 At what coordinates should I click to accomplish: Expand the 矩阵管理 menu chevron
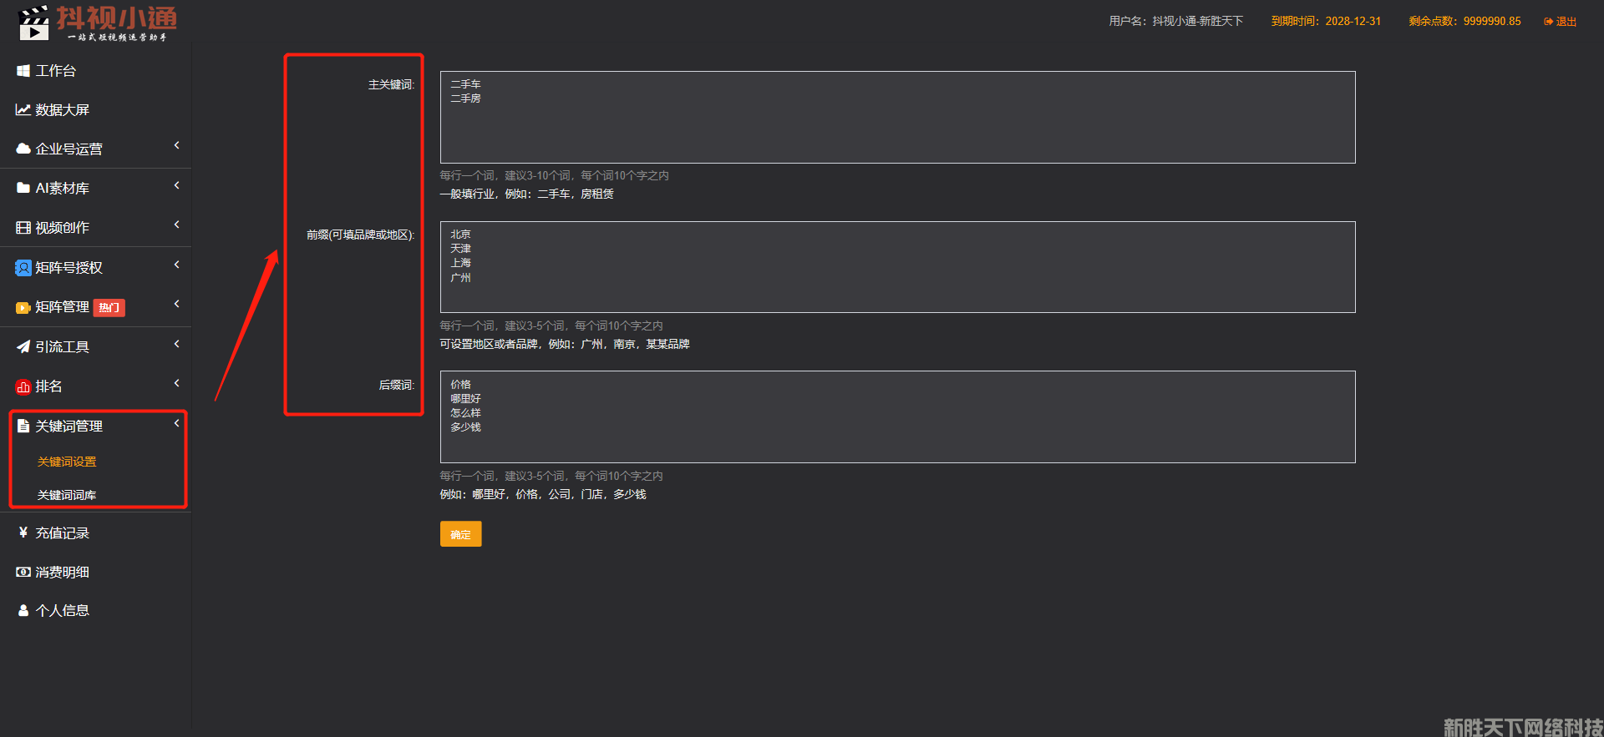coord(176,305)
